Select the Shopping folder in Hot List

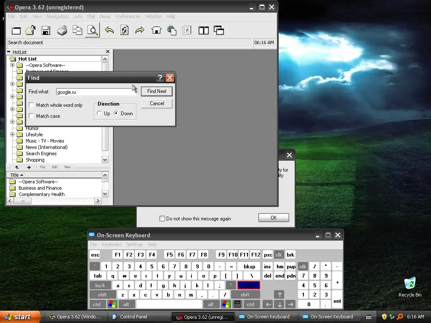coord(35,160)
